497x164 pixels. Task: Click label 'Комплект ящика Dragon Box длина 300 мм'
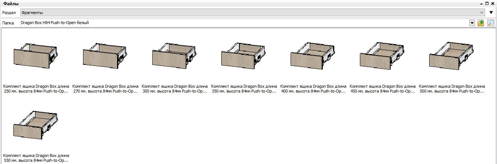coord(175,88)
